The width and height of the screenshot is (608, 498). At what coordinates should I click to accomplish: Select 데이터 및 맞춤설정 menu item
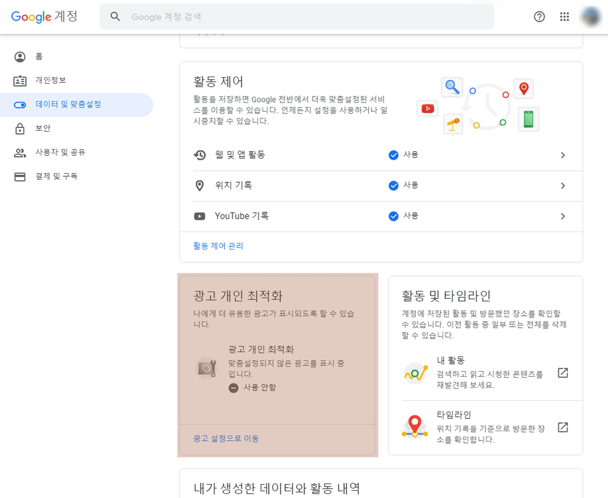(x=77, y=104)
